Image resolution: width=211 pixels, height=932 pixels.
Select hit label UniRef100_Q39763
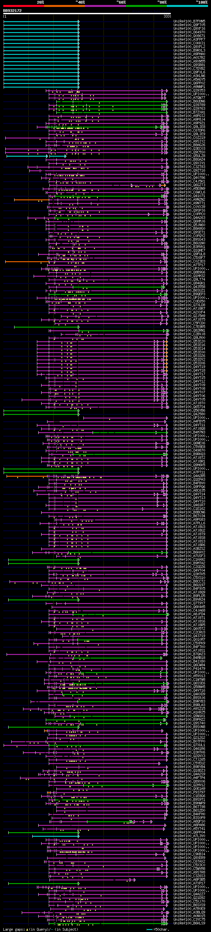(x=189, y=108)
